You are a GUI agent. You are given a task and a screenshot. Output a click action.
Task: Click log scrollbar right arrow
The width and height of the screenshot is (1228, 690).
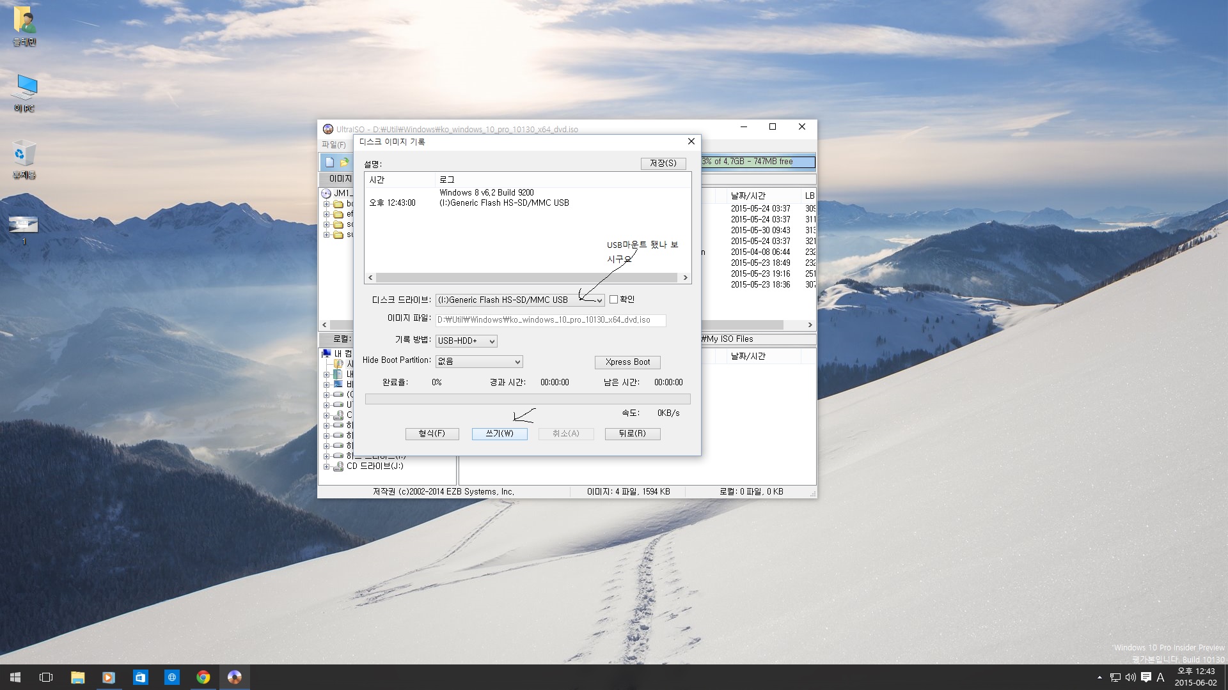pyautogui.click(x=685, y=278)
